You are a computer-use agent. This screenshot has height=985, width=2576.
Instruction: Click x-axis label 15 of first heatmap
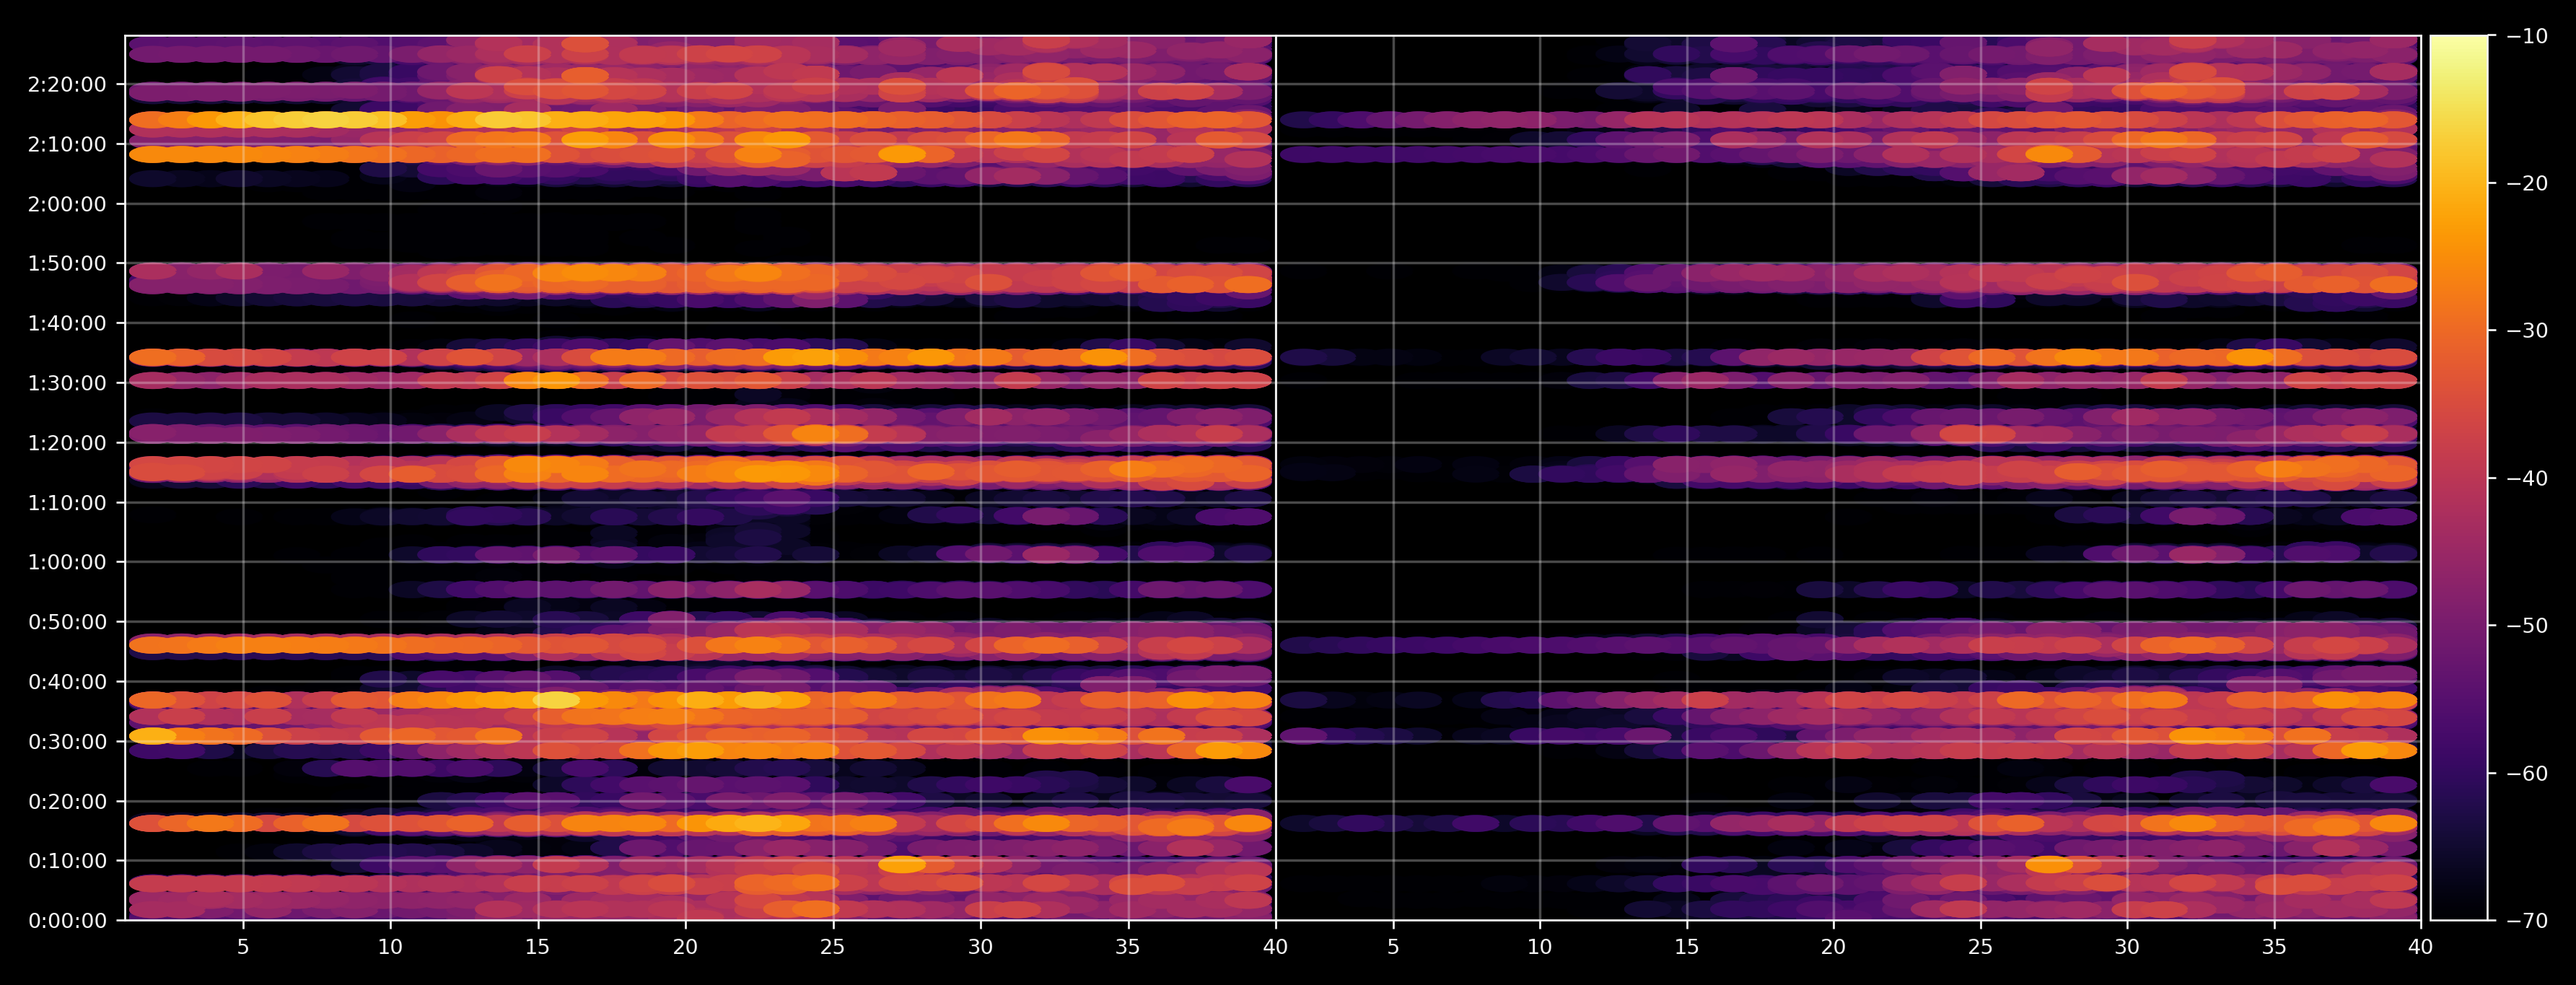pos(538,947)
